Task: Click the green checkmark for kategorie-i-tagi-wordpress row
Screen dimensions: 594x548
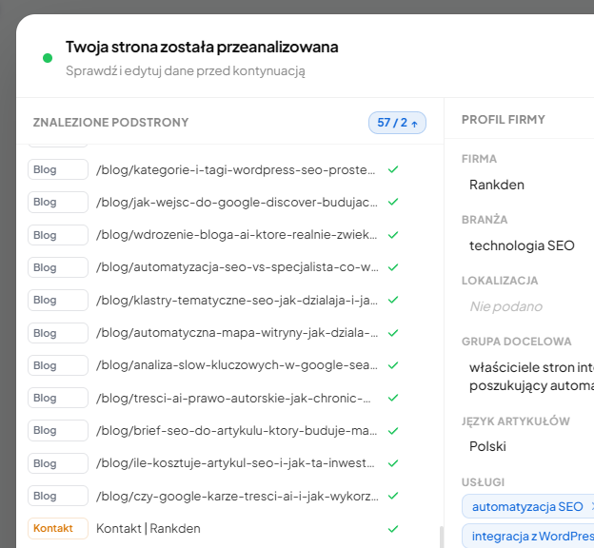Action: pos(393,170)
